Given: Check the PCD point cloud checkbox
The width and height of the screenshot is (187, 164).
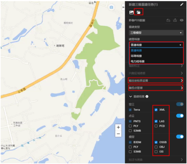Looking at the screenshot, I should coord(156,126).
